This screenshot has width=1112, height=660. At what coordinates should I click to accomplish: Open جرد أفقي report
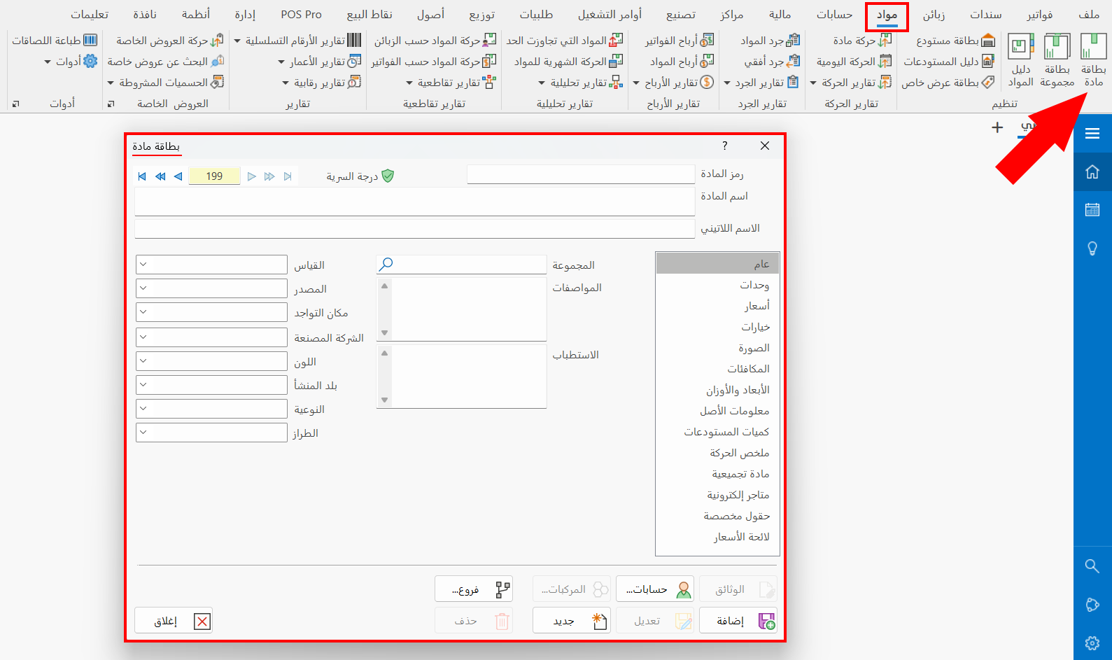pos(772,62)
